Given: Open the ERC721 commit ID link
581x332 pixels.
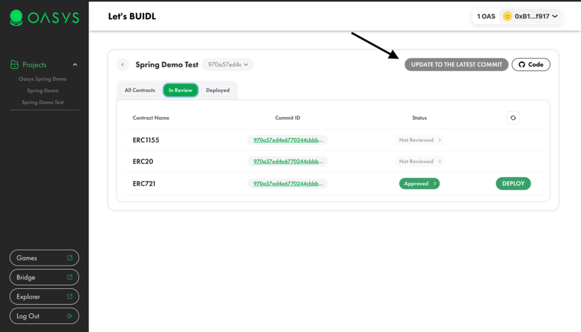Looking at the screenshot, I should [288, 183].
